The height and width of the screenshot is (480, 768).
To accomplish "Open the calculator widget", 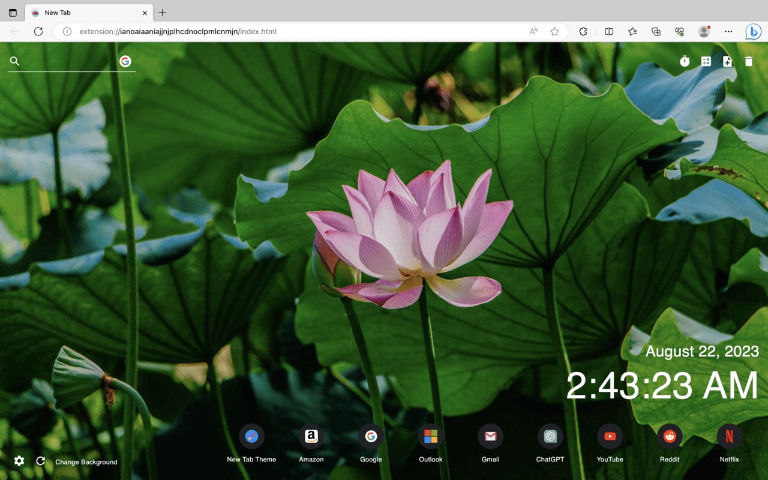I will point(706,61).
